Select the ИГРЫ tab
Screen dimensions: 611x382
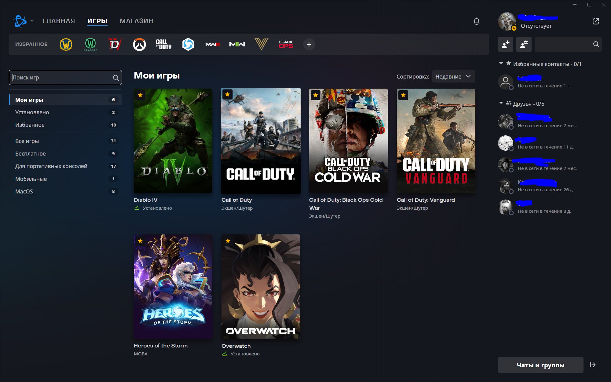(x=97, y=21)
